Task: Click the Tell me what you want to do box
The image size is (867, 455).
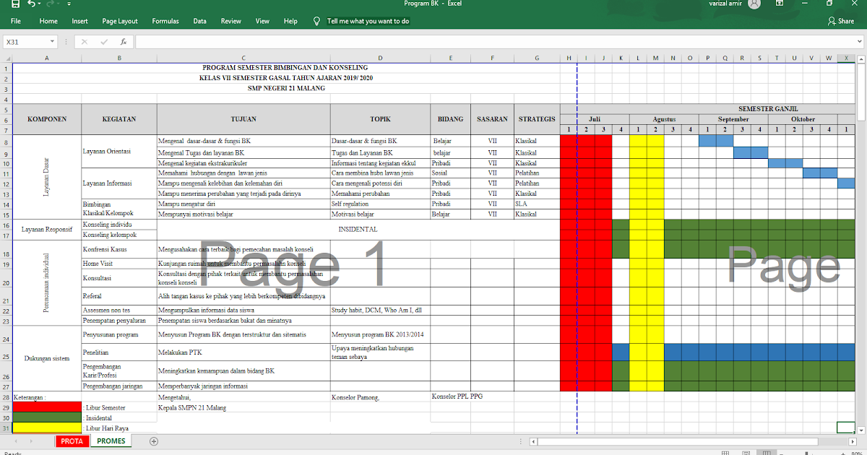Action: click(x=368, y=21)
